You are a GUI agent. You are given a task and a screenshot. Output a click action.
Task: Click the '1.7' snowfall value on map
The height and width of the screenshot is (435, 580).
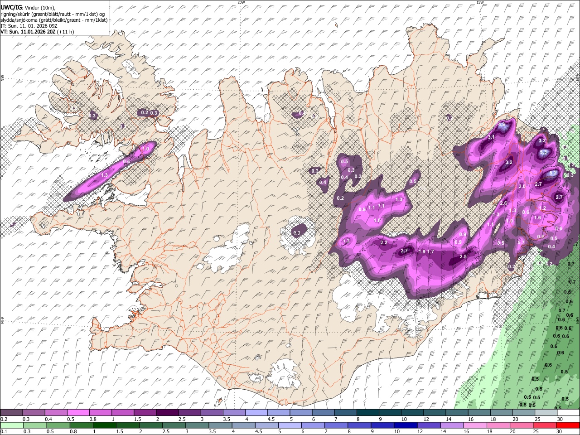pos(430,251)
